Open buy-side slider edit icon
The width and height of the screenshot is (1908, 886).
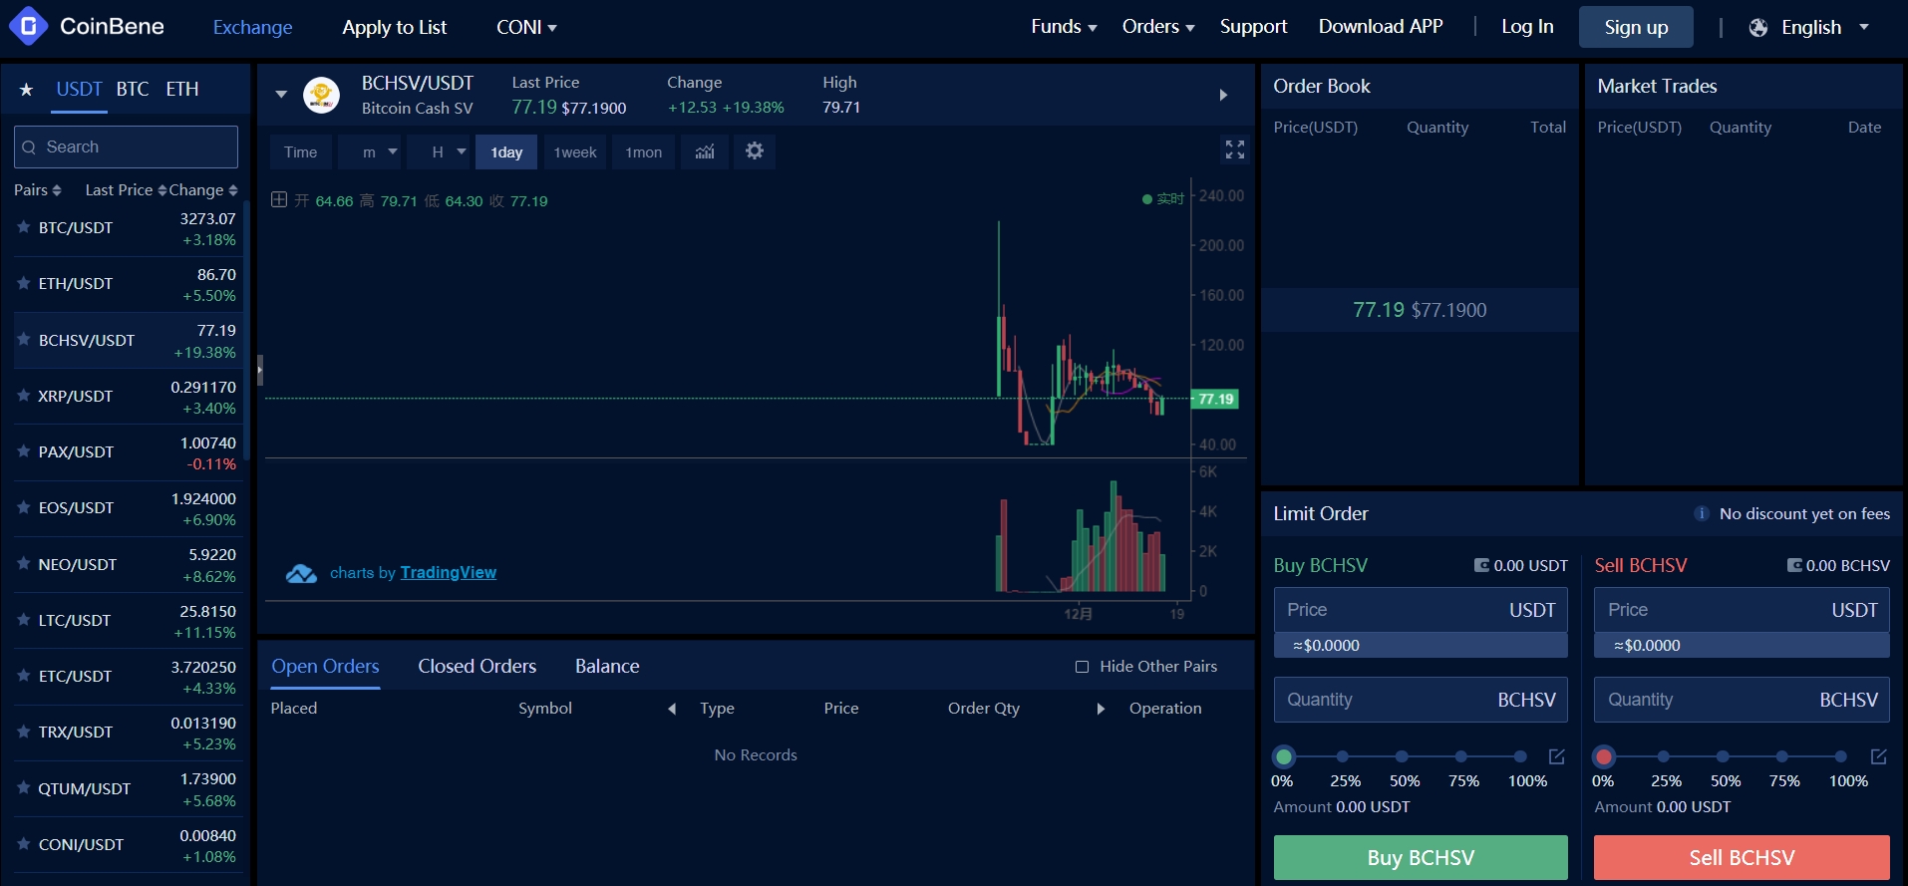click(x=1556, y=756)
